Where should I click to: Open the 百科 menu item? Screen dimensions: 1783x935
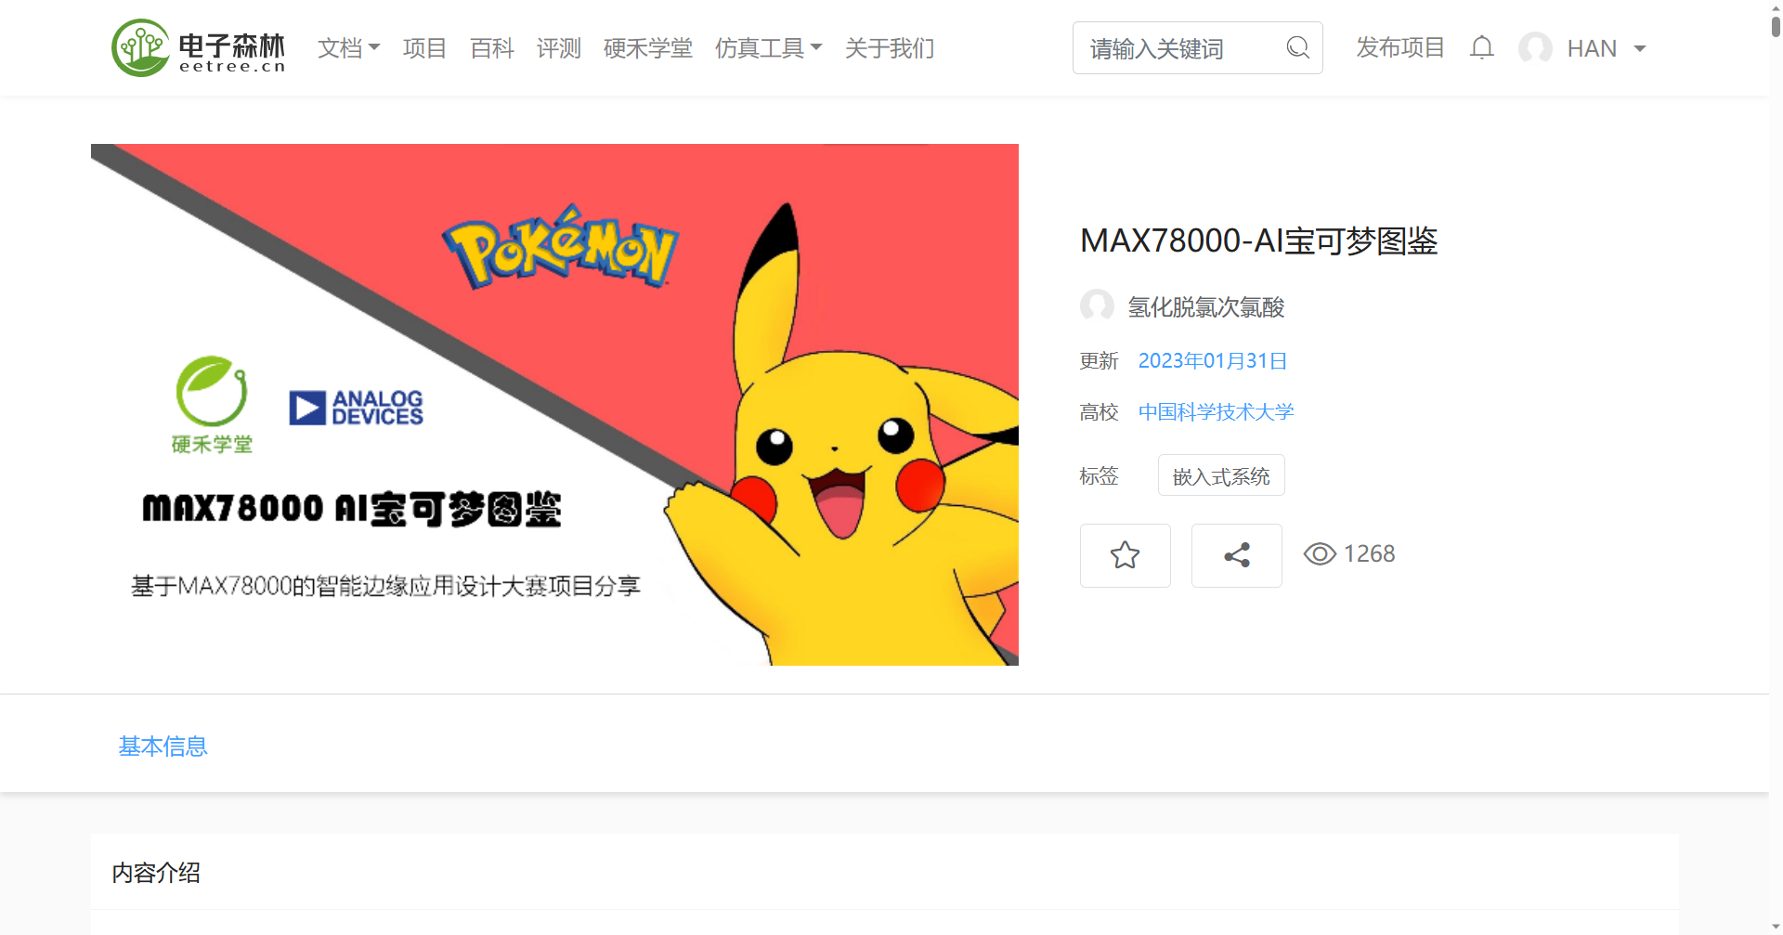pos(491,48)
